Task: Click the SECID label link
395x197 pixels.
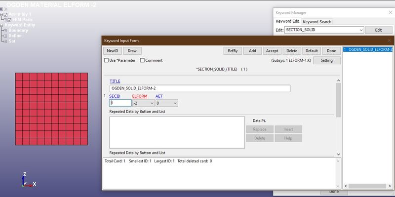Action: 115,96
